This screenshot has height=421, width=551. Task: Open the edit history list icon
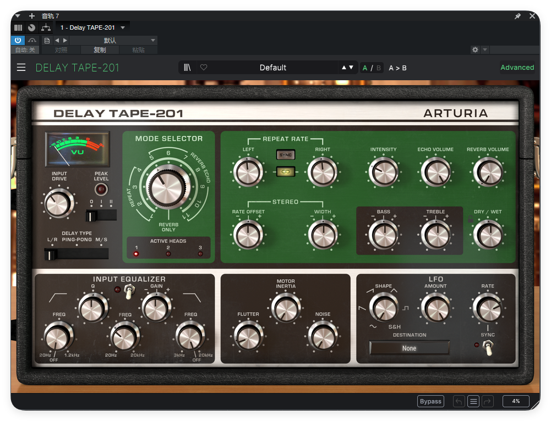473,401
